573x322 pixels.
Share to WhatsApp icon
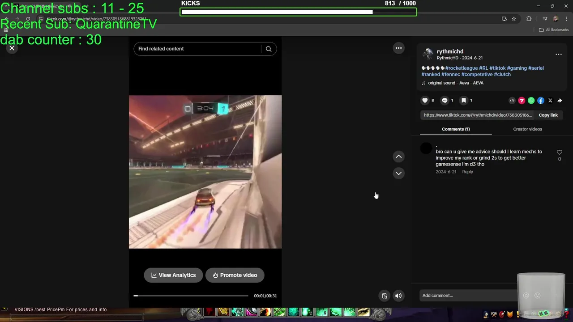(531, 101)
